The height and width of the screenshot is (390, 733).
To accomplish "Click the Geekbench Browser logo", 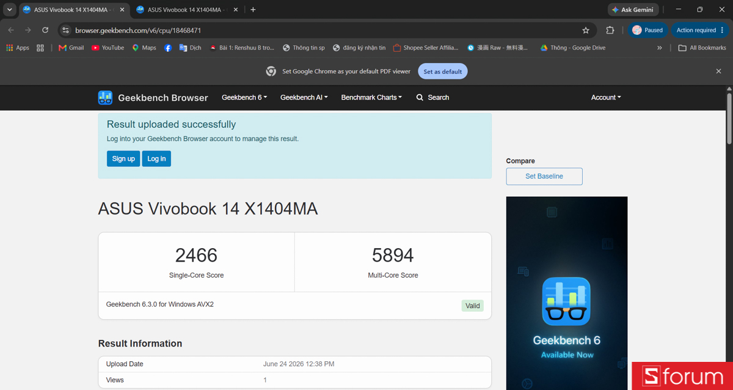I will [153, 98].
